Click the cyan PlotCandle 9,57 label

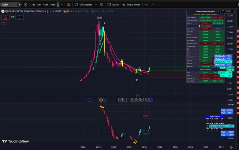[224, 62]
